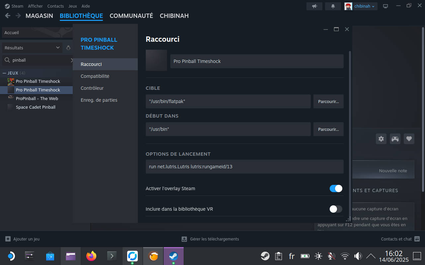Browse for DÉBUT DANS folder
The image size is (425, 265).
328,129
